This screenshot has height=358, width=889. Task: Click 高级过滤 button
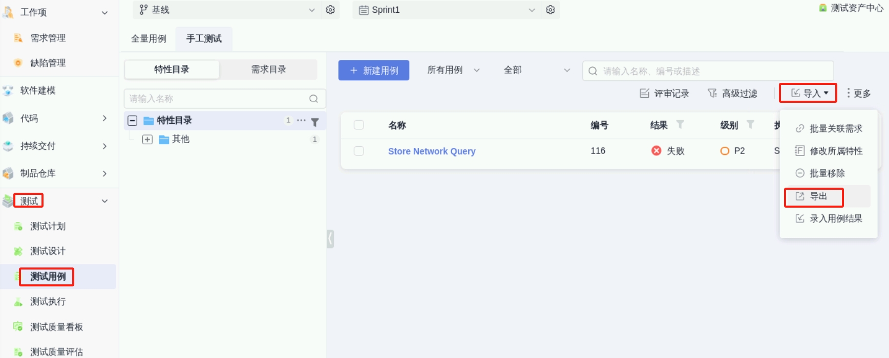pos(732,93)
